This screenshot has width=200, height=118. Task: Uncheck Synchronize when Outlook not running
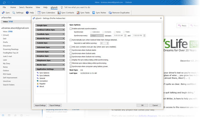(71, 57)
